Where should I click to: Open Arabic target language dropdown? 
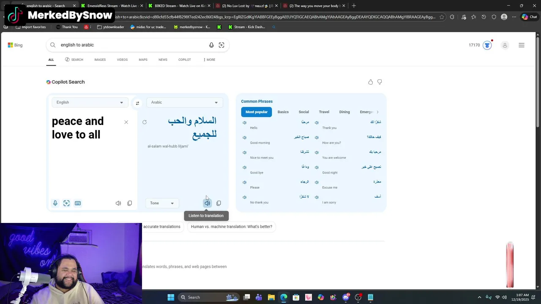coord(184,102)
